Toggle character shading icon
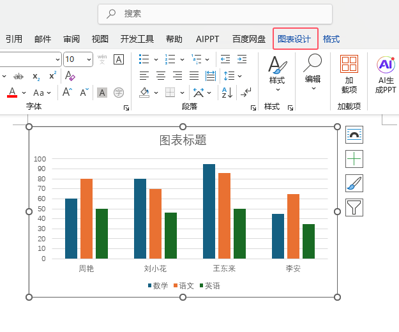 pyautogui.click(x=102, y=93)
